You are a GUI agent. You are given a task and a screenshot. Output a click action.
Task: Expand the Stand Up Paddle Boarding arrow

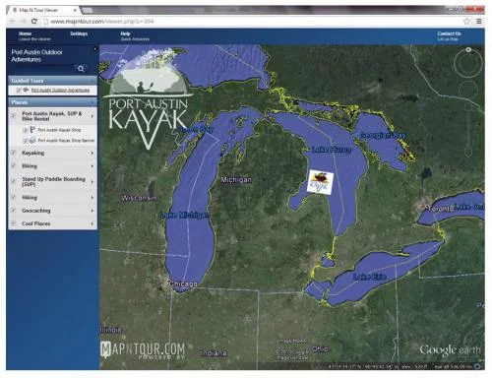tap(92, 181)
